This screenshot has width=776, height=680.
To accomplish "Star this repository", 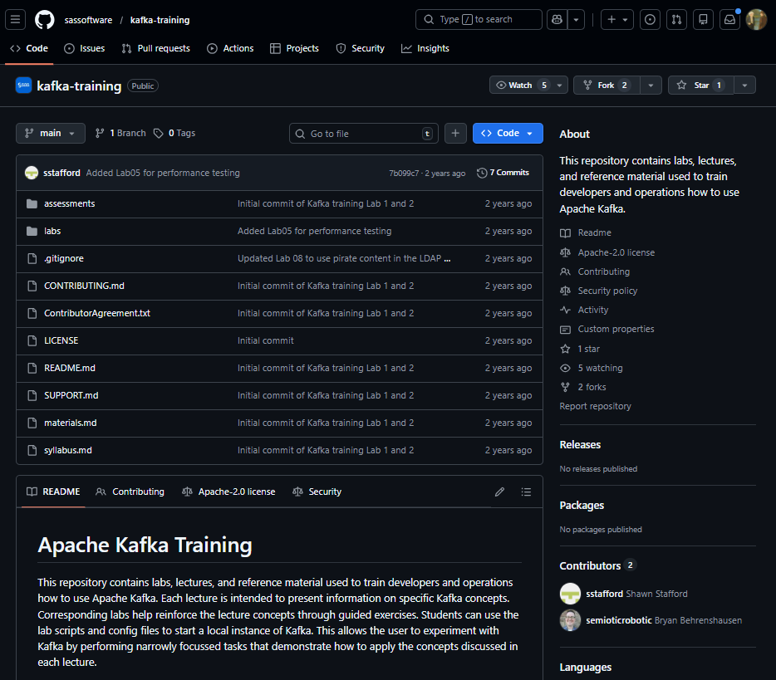I will (x=700, y=85).
